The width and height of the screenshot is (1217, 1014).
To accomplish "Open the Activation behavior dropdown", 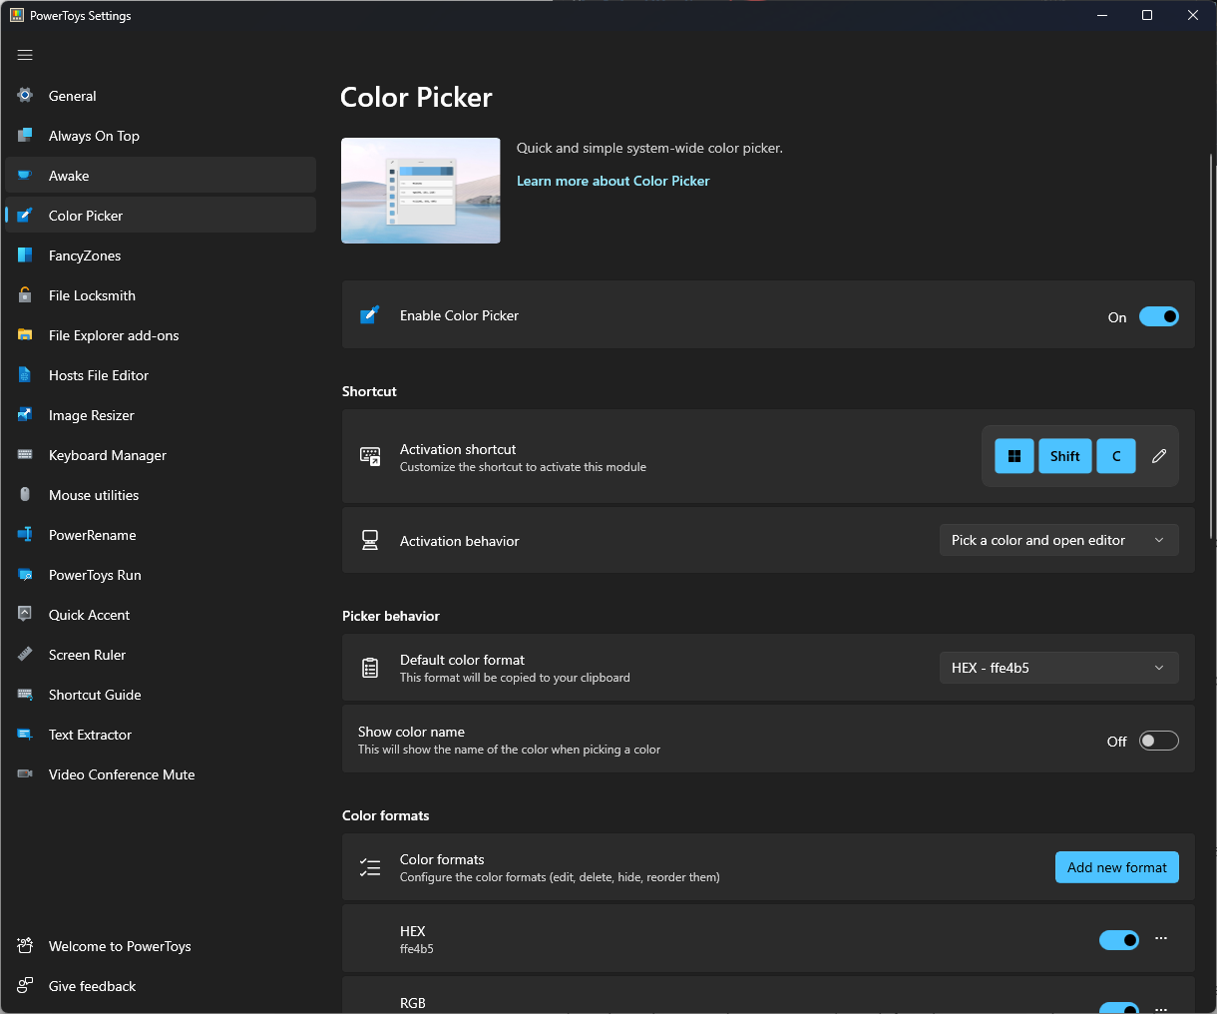I will [1058, 540].
